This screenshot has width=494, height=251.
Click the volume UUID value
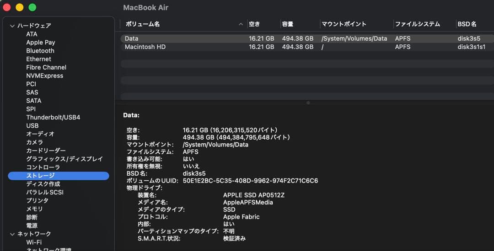point(251,181)
